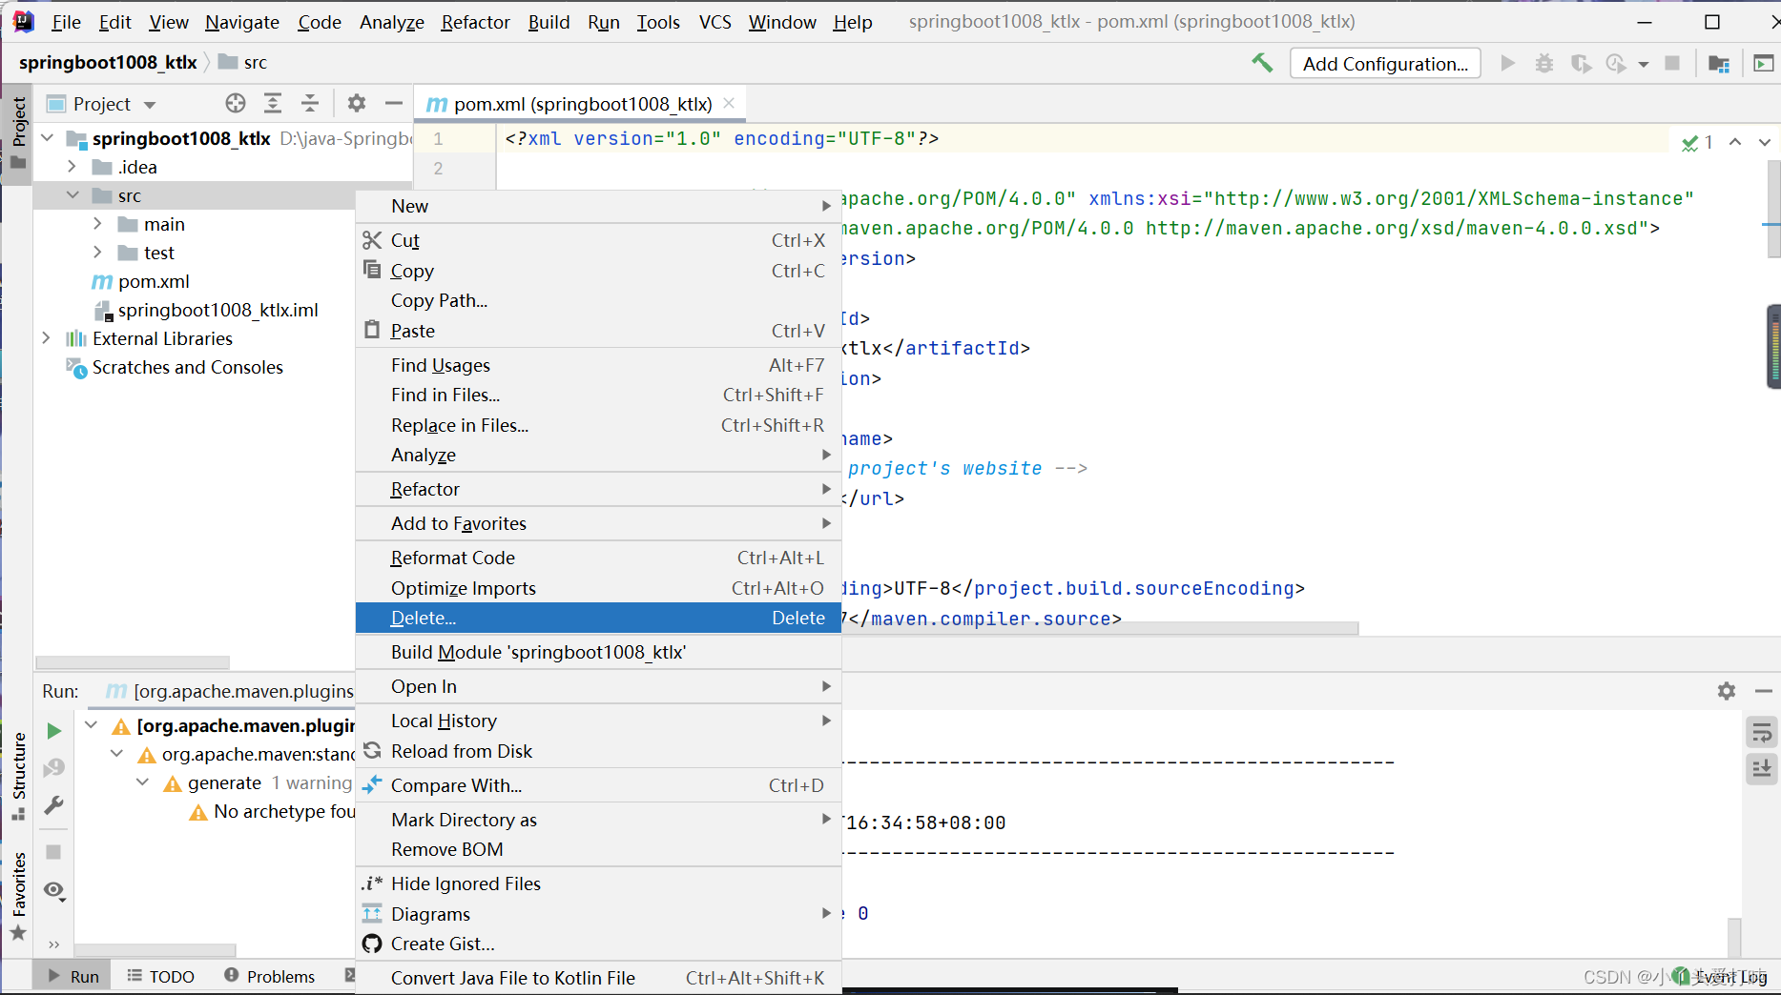Collapse the springboot1008_ktlx root node
1781x995 pixels.
(47, 138)
